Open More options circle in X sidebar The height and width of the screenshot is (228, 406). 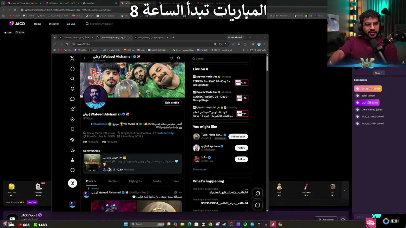coord(72,170)
